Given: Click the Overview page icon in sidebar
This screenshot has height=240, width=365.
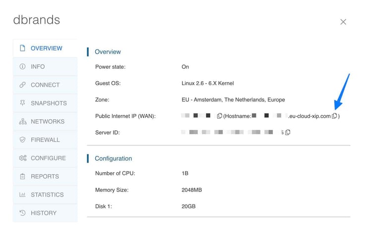Looking at the screenshot, I should (x=22, y=48).
